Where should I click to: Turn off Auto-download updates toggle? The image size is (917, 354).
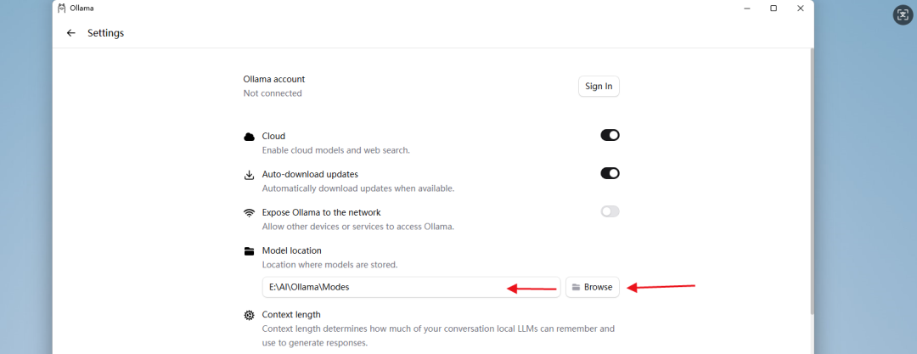click(x=610, y=173)
